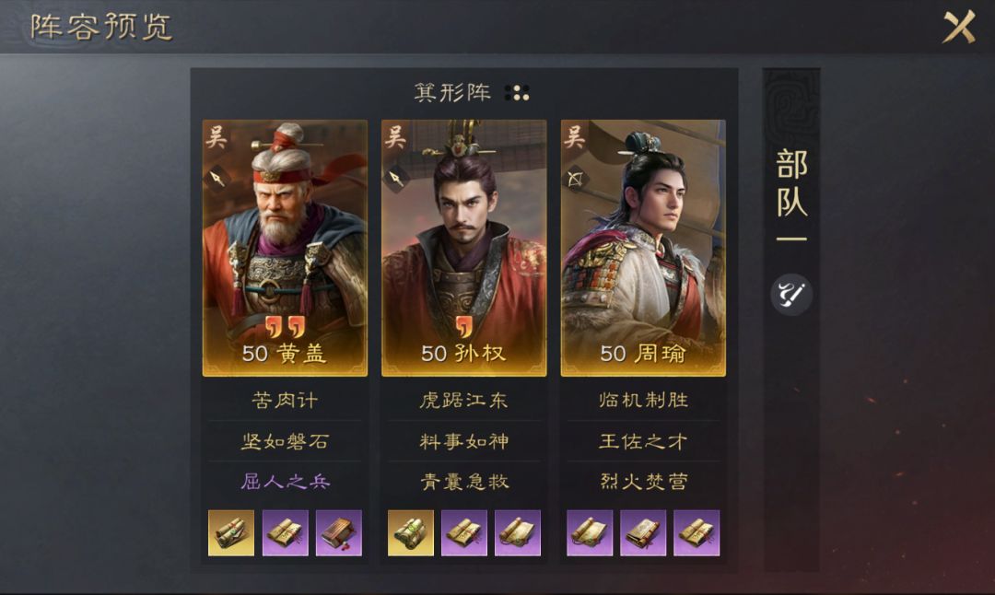Screen dimensions: 995x595
Task: Open the 孙权 hero card
Action: (463, 248)
